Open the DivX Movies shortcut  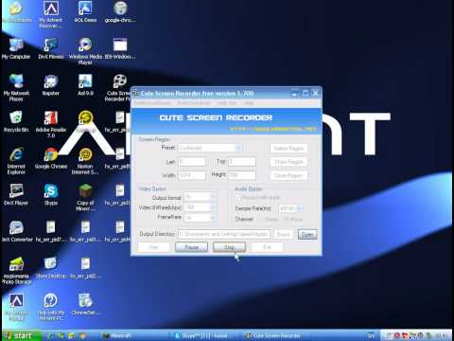pyautogui.click(x=51, y=49)
